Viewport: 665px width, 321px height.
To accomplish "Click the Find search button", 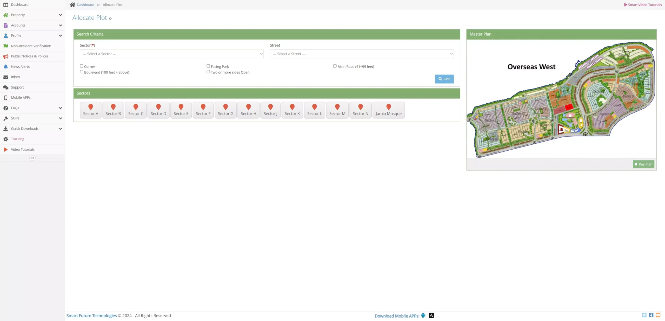I will click(444, 79).
